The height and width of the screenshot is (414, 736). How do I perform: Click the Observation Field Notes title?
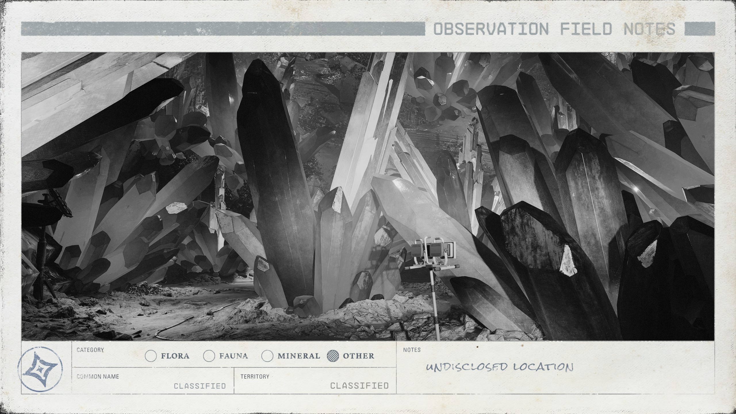[554, 29]
